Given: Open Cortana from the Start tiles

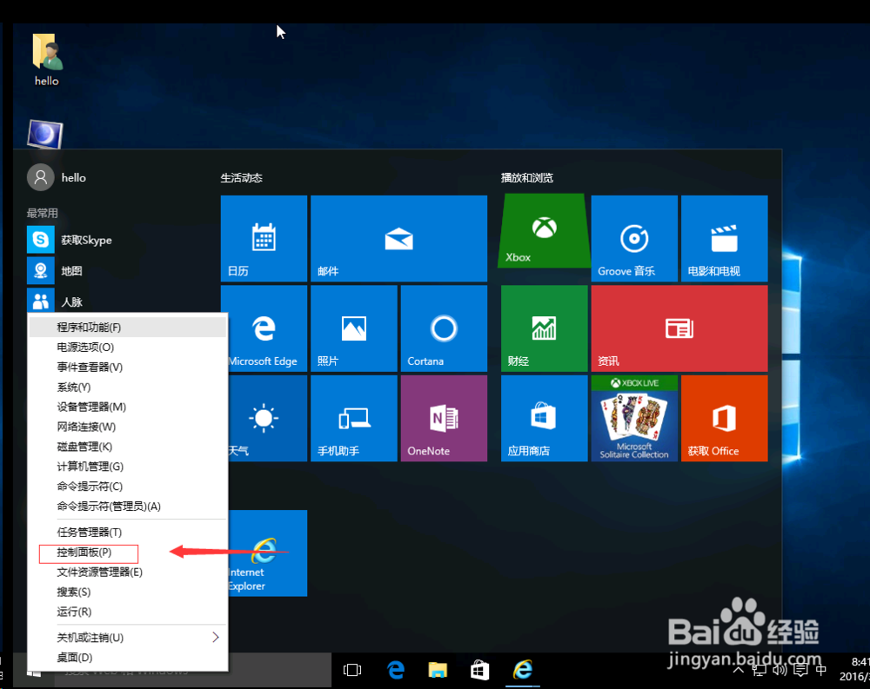Looking at the screenshot, I should coord(444,328).
